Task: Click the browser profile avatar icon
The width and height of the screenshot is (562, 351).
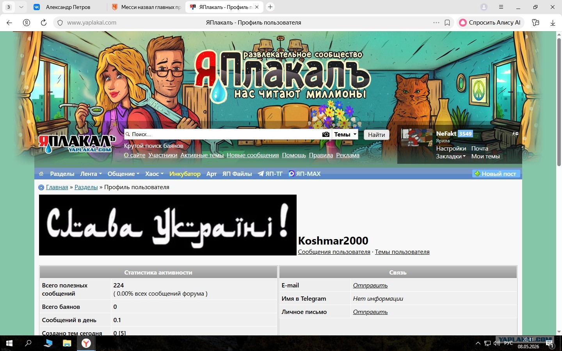Action: point(484,7)
